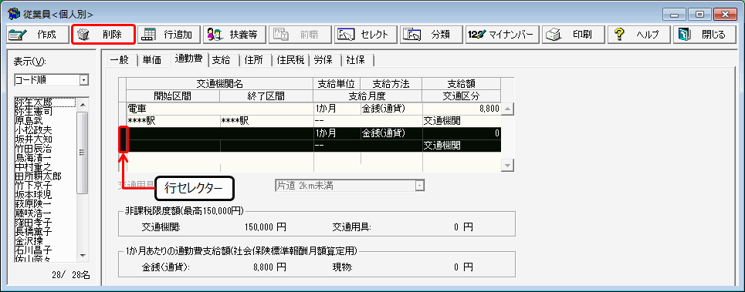Open the マイナンバー tool
Viewport: 745px width, 292px height.
click(501, 35)
